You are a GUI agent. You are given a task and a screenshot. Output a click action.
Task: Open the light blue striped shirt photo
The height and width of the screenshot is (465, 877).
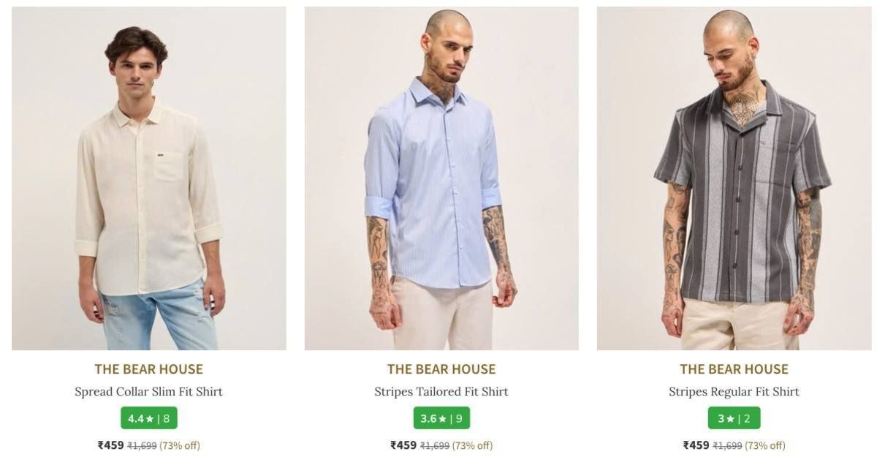[441, 178]
